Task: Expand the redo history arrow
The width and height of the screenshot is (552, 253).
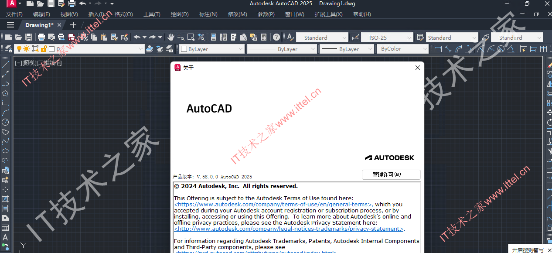Action: click(x=160, y=37)
